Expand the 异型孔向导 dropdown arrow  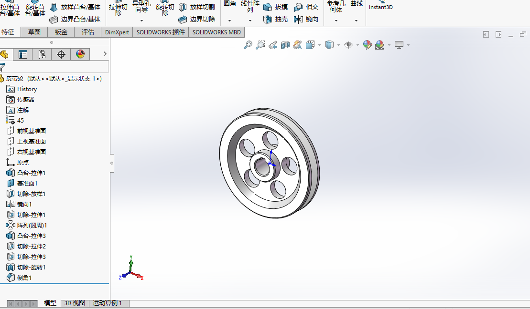(x=141, y=21)
